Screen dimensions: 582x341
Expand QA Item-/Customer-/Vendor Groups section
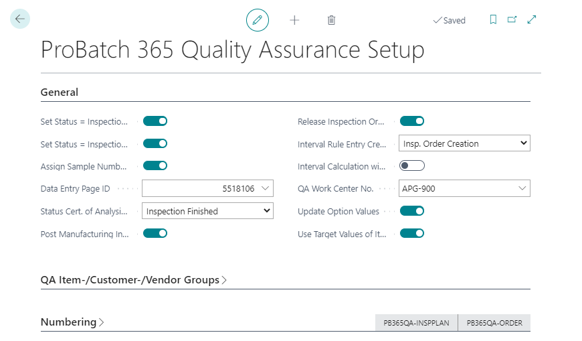coord(133,279)
